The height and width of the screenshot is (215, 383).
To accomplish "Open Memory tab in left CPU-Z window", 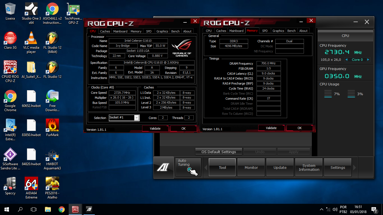I will (136, 31).
